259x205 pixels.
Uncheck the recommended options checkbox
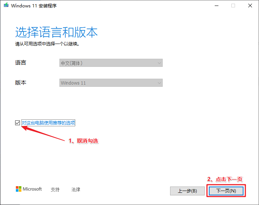pos(17,123)
